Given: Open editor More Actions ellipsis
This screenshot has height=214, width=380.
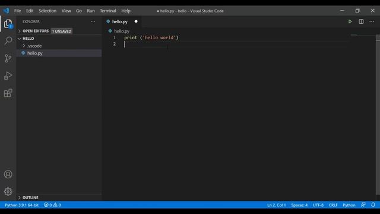Looking at the screenshot, I should (372, 21).
